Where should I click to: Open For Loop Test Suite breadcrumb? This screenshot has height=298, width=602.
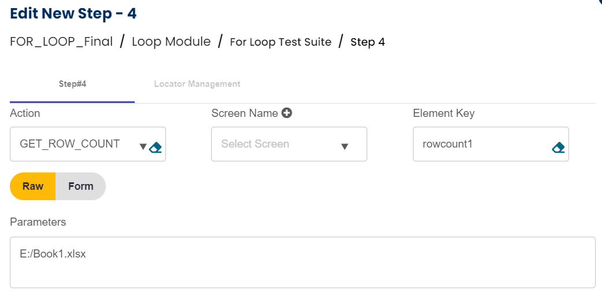(x=280, y=42)
